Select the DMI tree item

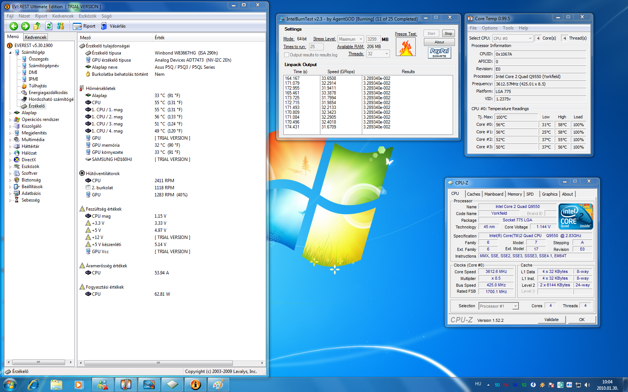33,72
